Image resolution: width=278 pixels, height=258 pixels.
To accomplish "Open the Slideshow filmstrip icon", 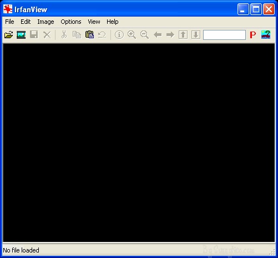I will click(21, 35).
